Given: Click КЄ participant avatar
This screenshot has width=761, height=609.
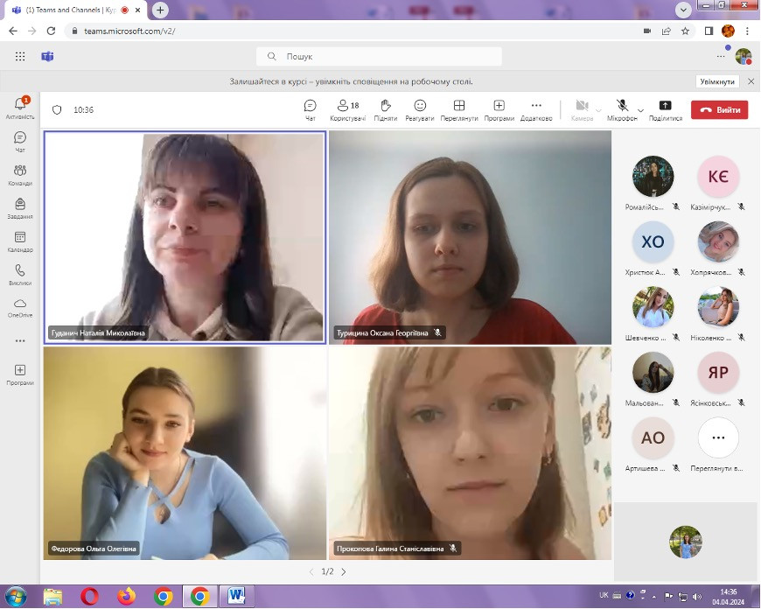Looking at the screenshot, I should [x=718, y=176].
